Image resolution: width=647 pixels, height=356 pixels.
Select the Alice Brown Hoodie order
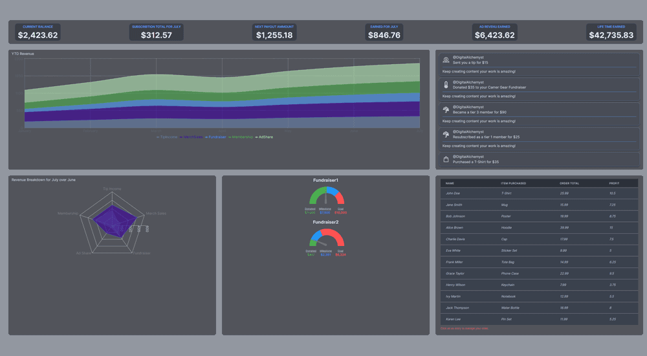pyautogui.click(x=539, y=228)
